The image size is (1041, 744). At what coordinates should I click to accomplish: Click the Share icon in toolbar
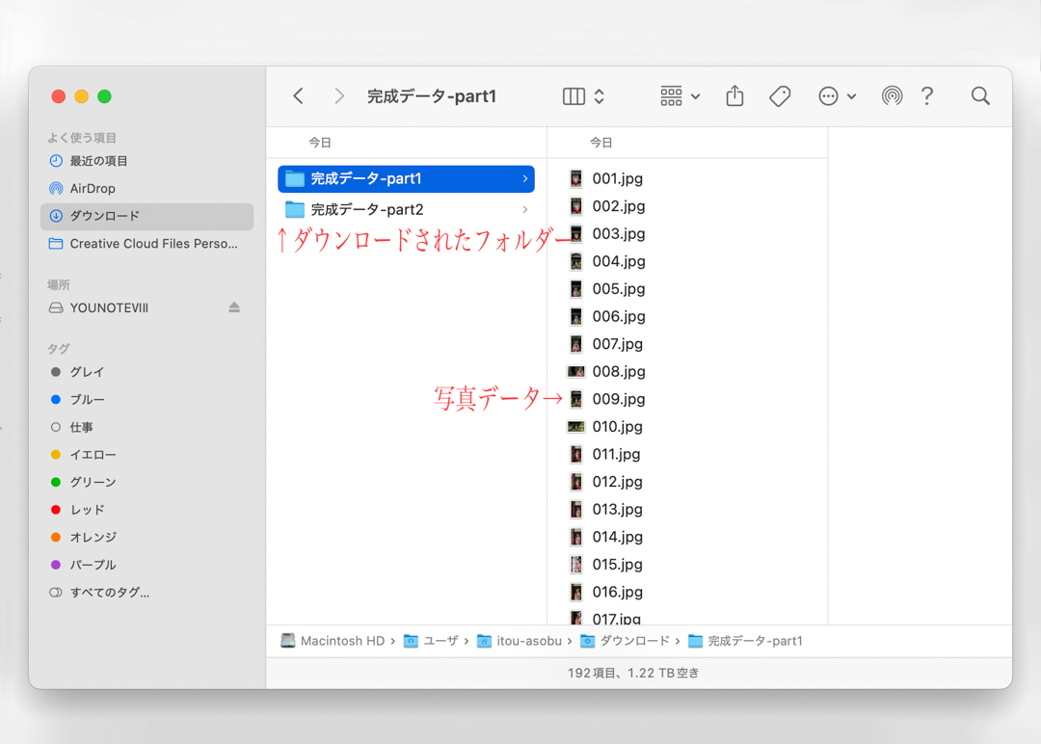coord(734,95)
